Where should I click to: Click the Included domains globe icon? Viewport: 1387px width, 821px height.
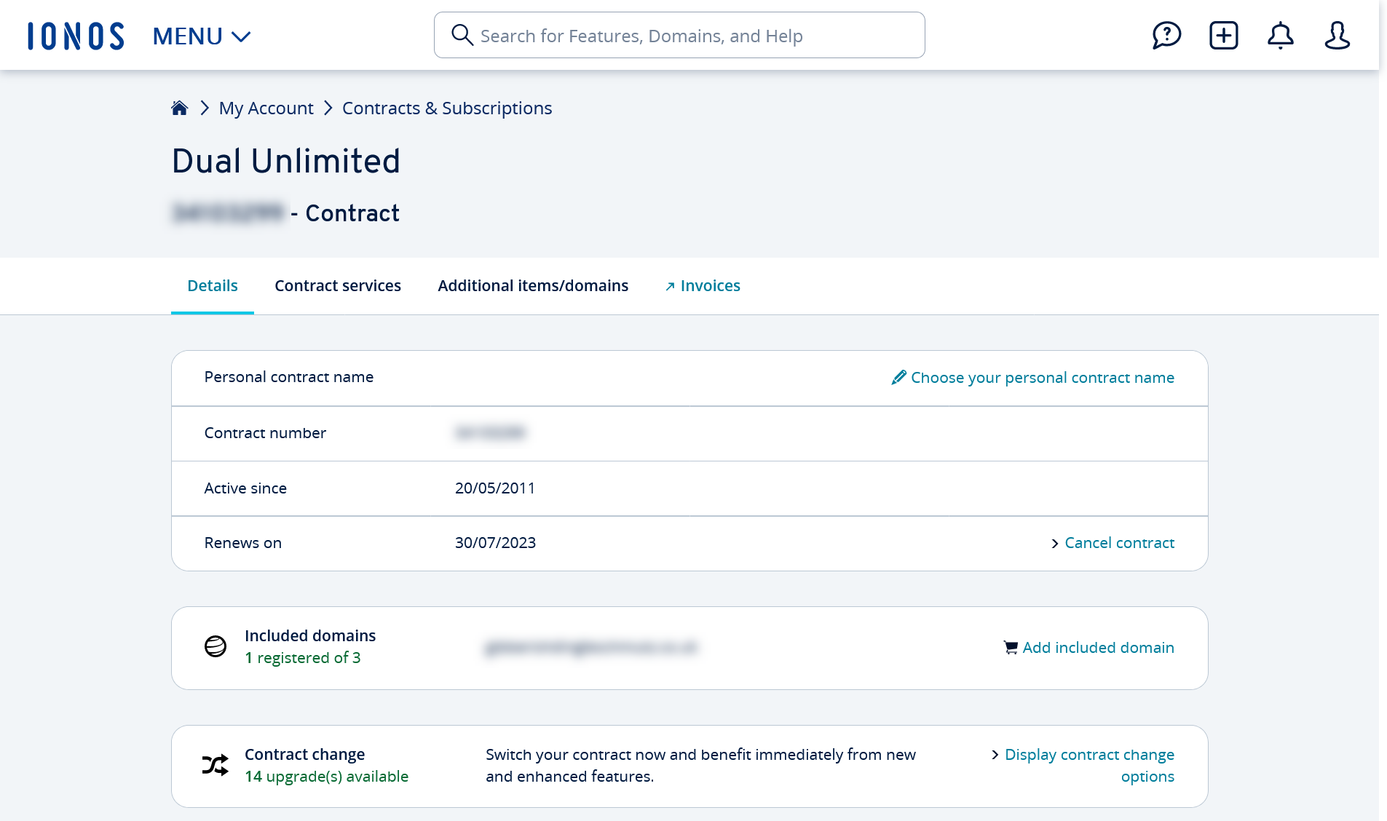click(216, 646)
